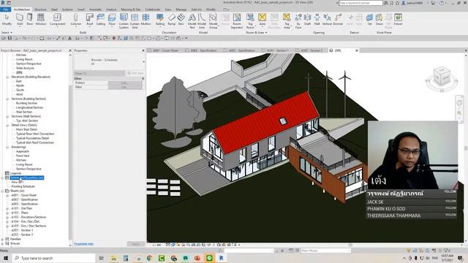This screenshot has height=263, width=468.
Task: Collapse the Elevations (Building Elevation) node
Action: click(7, 77)
